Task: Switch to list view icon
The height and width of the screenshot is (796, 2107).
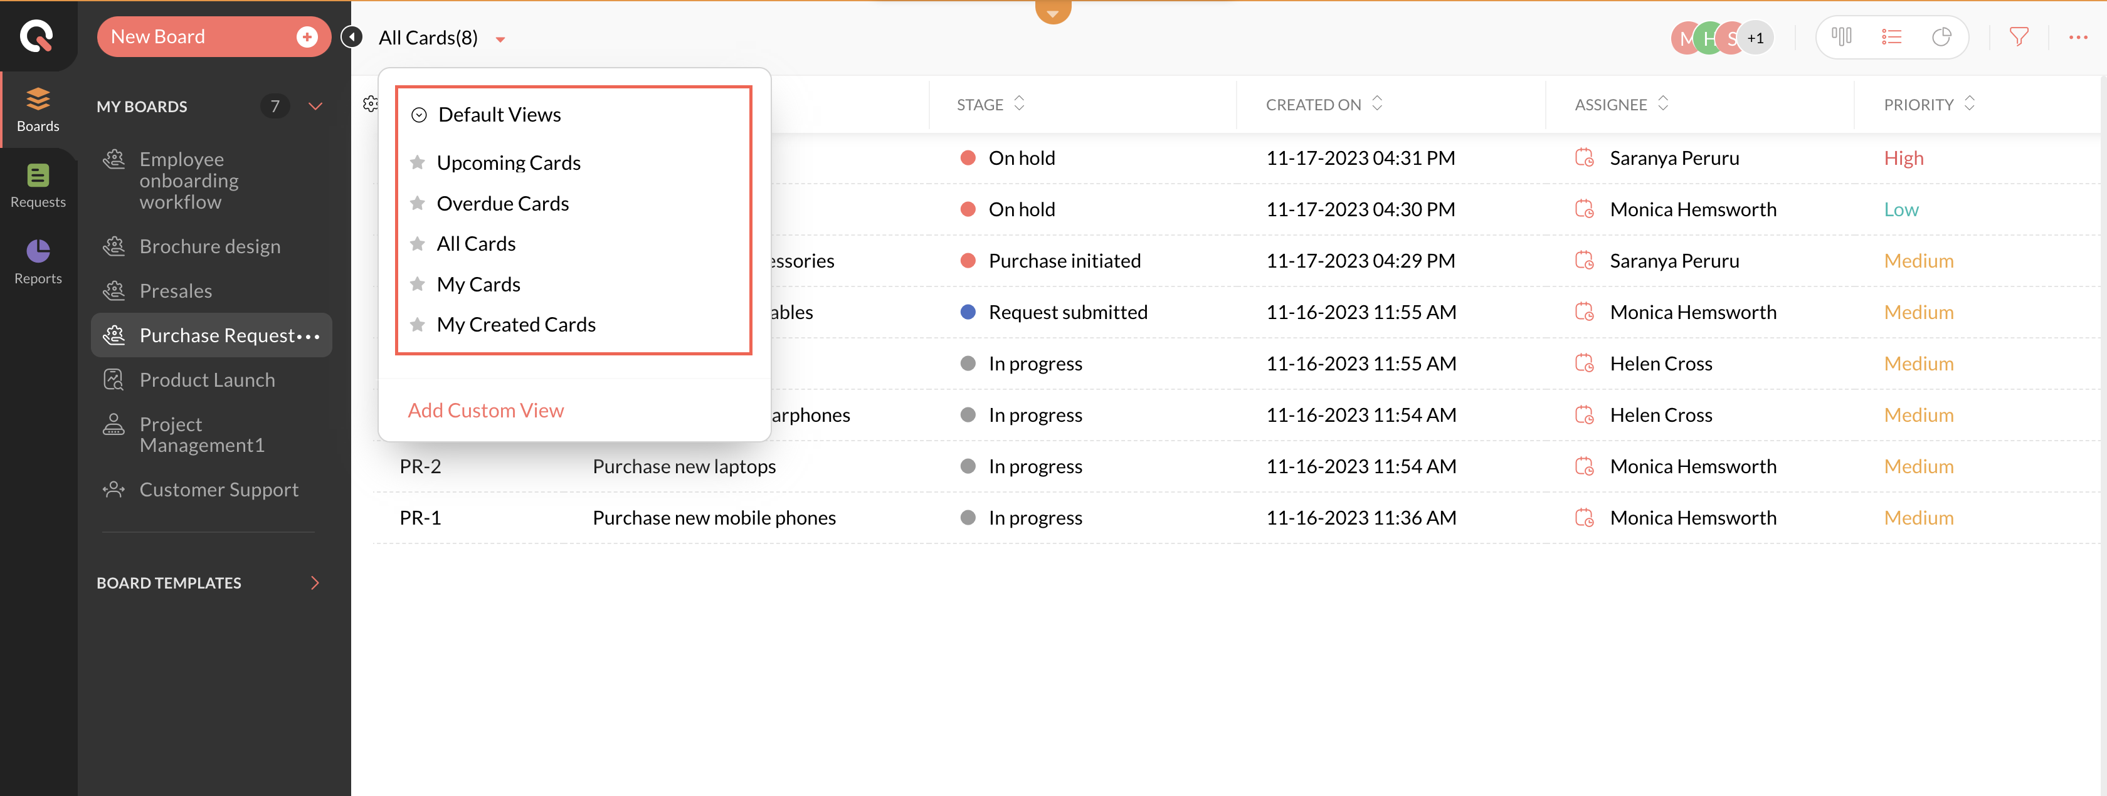Action: (1891, 37)
